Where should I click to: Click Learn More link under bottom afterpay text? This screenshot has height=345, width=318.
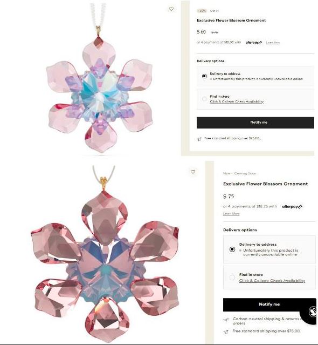tap(231, 214)
